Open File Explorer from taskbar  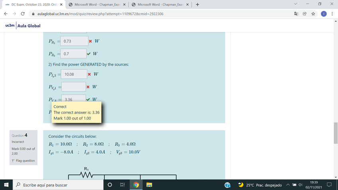(149, 185)
